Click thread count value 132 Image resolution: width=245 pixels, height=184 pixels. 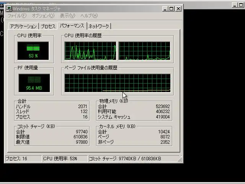coord(84,112)
